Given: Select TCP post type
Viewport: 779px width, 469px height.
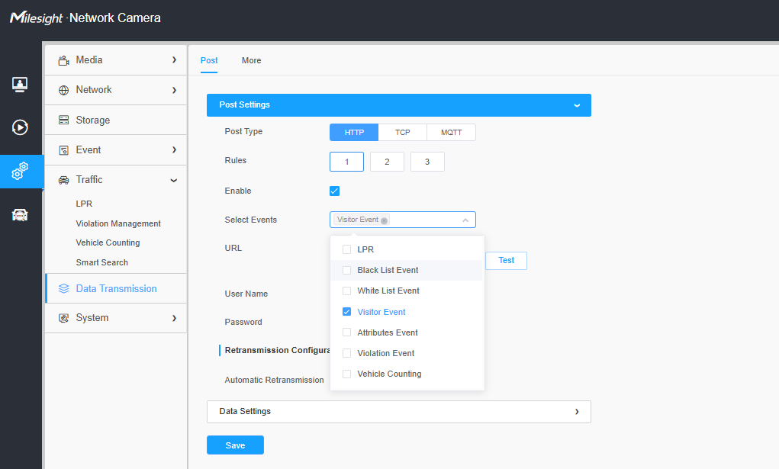Looking at the screenshot, I should [402, 133].
